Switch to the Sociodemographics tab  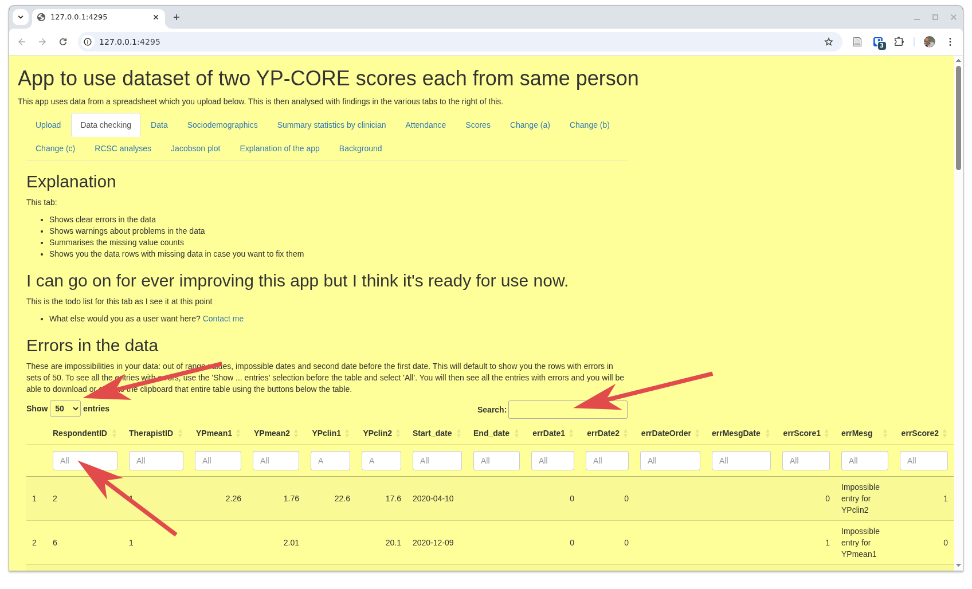tap(222, 125)
